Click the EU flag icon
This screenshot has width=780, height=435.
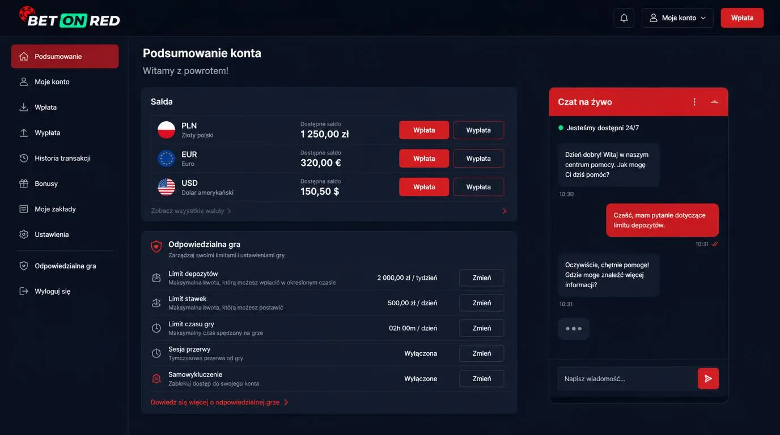(x=166, y=159)
